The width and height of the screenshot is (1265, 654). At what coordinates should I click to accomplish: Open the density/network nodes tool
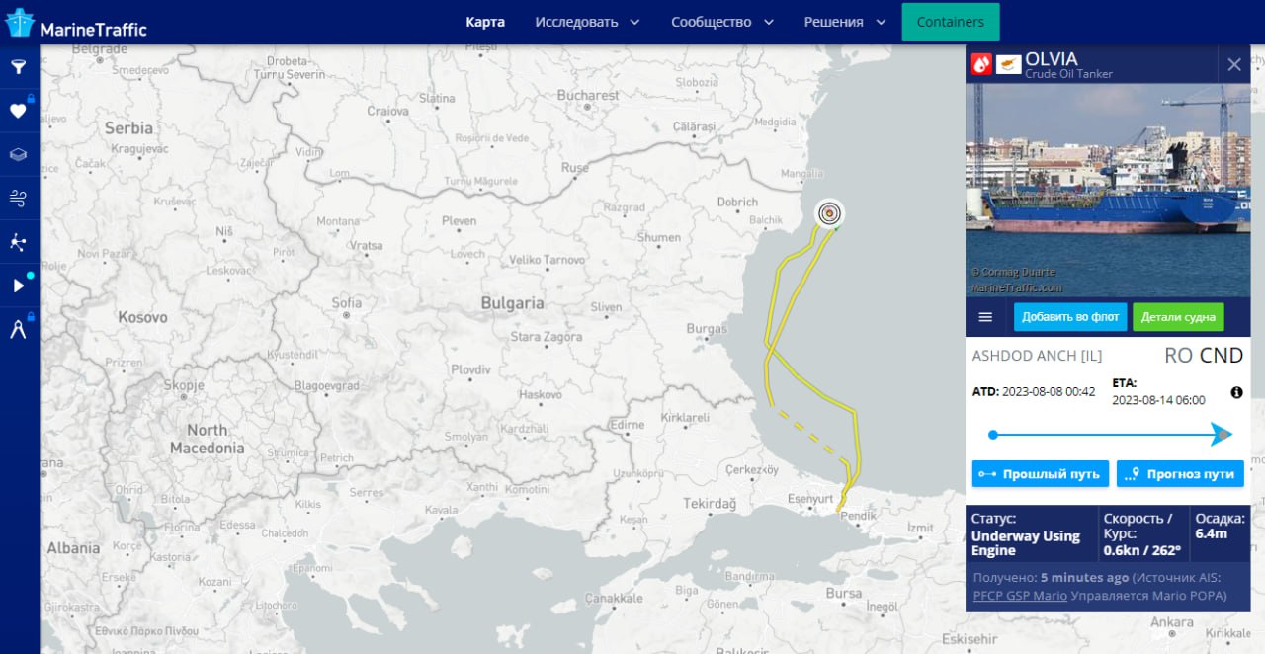click(x=18, y=242)
